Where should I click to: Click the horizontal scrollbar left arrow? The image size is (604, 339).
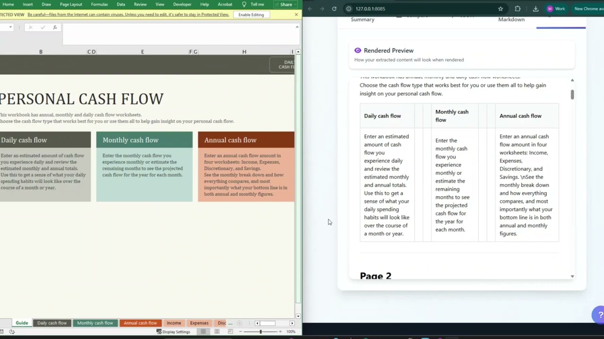pos(257,323)
